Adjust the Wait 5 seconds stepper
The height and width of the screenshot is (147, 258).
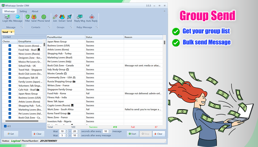tap(67, 135)
